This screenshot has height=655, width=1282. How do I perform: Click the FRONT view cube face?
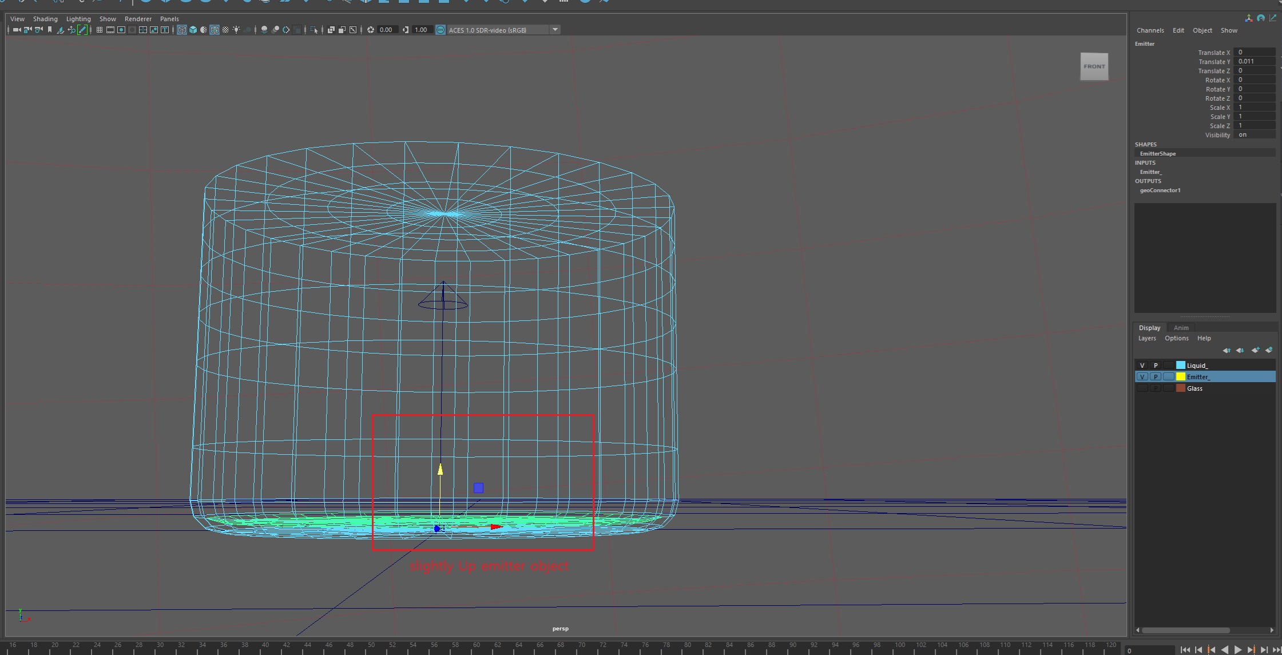click(1094, 66)
